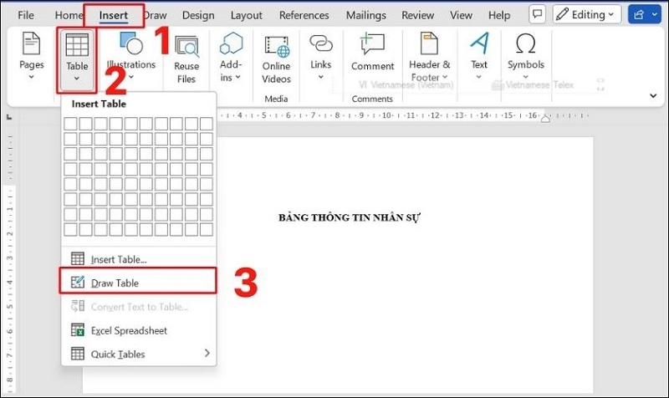Screen dimensions: 669x398
Task: Open the Add-ins hexagon icon
Action: pyautogui.click(x=231, y=46)
